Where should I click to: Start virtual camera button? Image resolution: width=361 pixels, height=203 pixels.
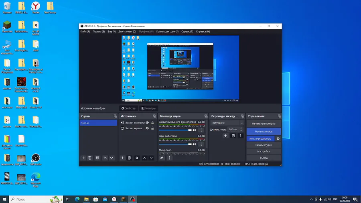(260, 138)
